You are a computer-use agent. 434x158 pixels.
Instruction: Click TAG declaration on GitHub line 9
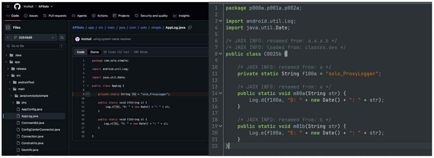click(134, 94)
